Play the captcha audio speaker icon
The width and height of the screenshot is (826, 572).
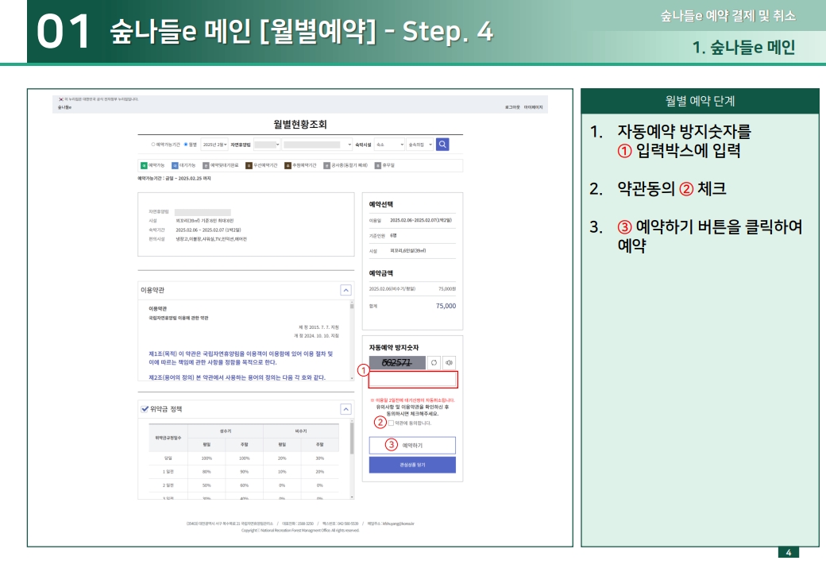(450, 362)
